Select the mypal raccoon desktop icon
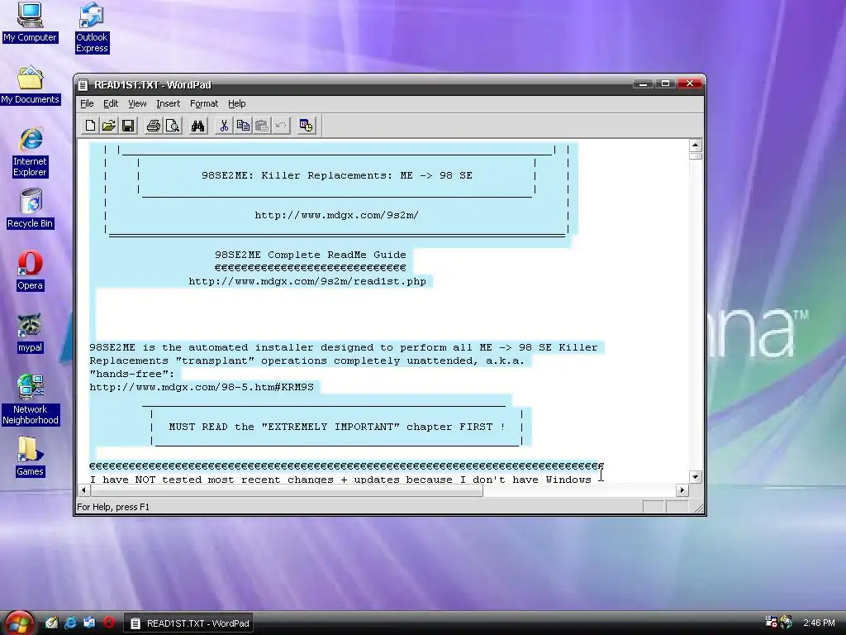Screen dimensions: 846x635 [x=30, y=333]
